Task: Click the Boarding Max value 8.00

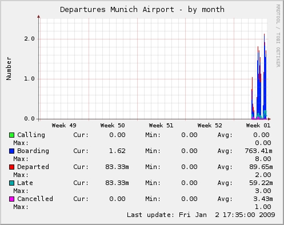Action: tap(263, 159)
